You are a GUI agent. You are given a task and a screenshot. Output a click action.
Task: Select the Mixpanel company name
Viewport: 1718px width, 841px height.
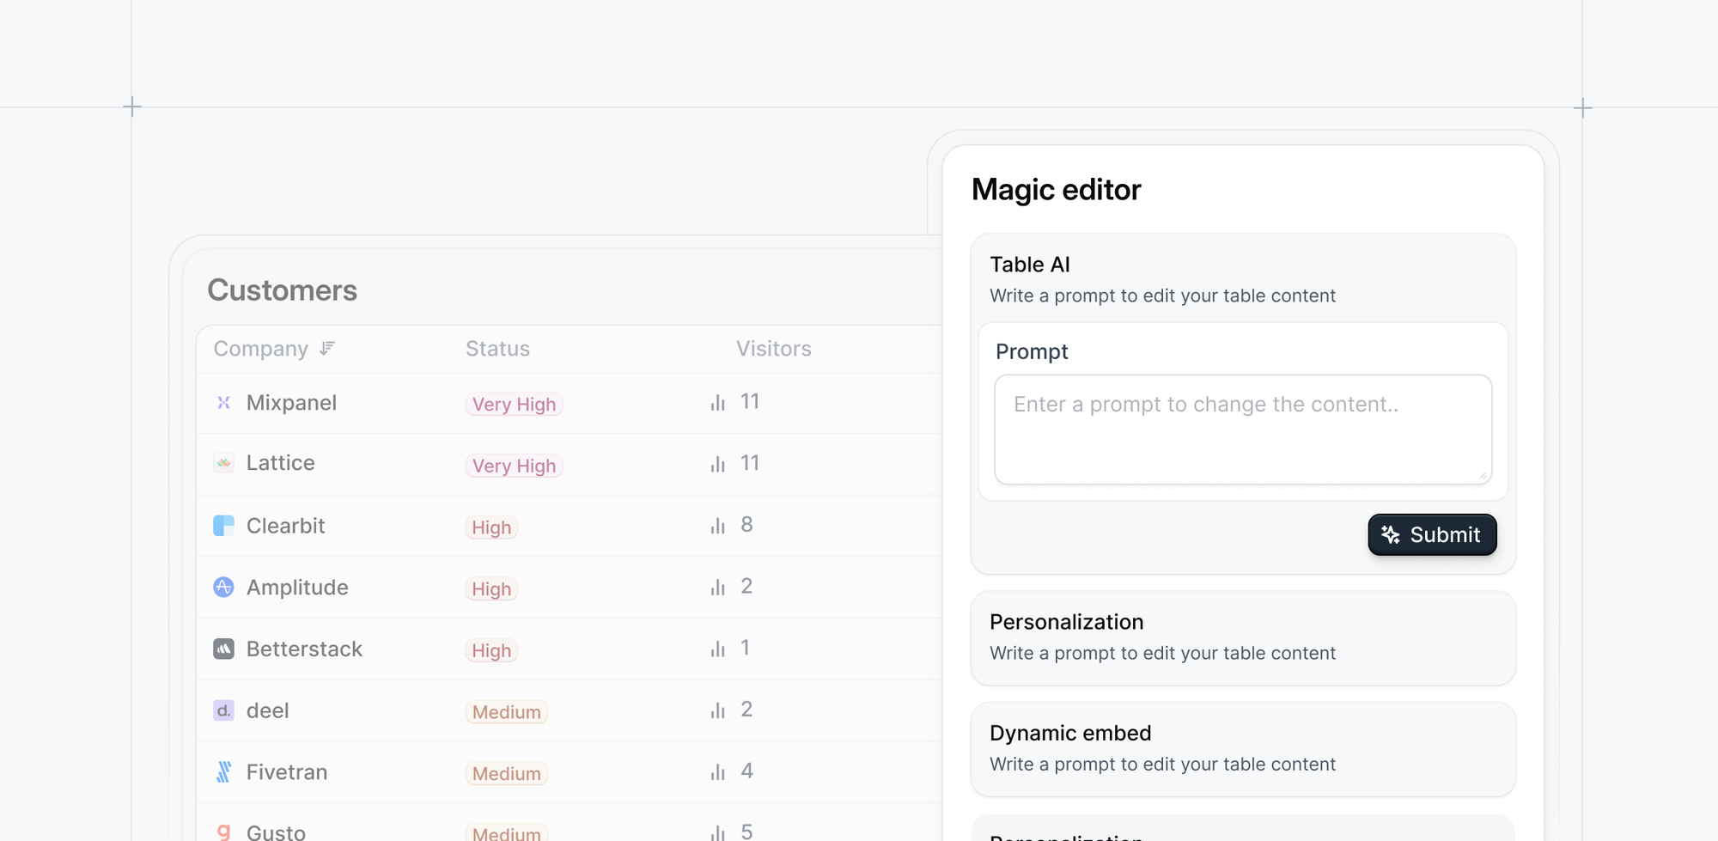(291, 402)
